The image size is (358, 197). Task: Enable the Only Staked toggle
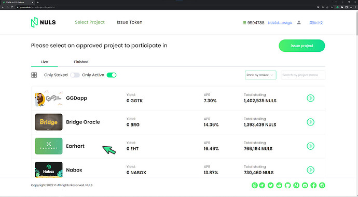[75, 75]
